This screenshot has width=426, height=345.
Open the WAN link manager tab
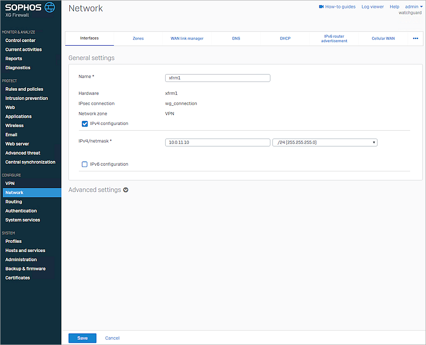[187, 39]
